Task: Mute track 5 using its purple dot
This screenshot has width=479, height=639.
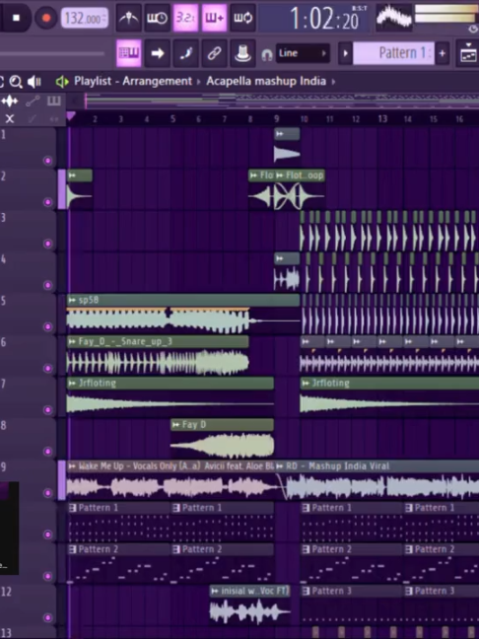Action: 48,326
